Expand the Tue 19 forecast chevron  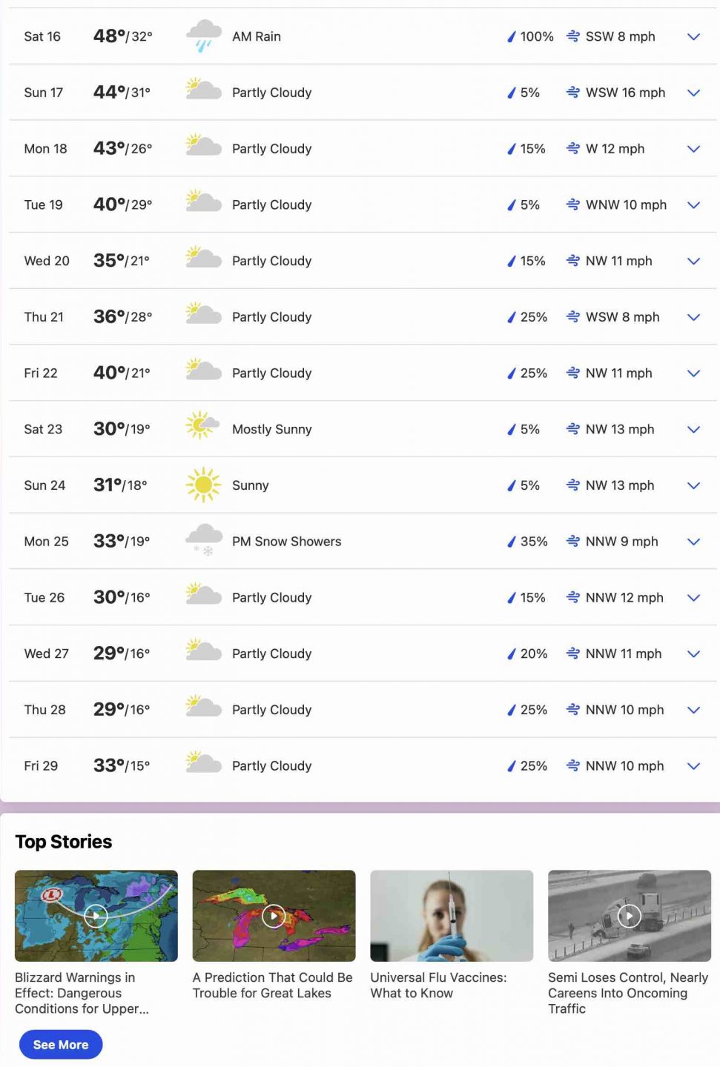693,205
